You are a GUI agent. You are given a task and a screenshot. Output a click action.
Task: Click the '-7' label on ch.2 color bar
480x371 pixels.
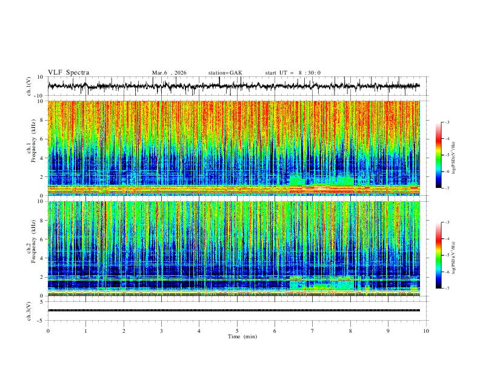[x=447, y=288]
